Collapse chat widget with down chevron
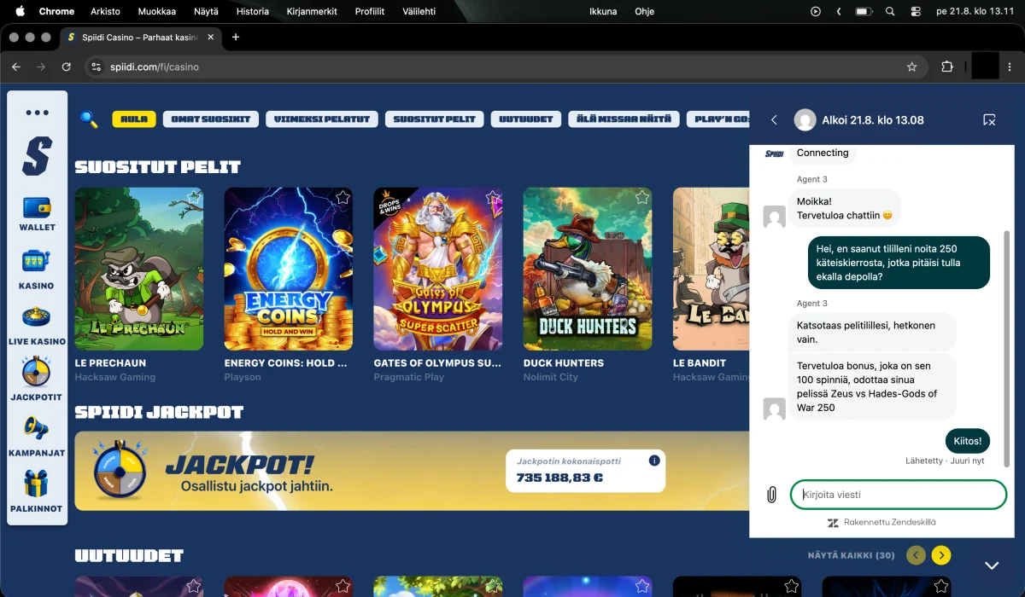 click(992, 565)
